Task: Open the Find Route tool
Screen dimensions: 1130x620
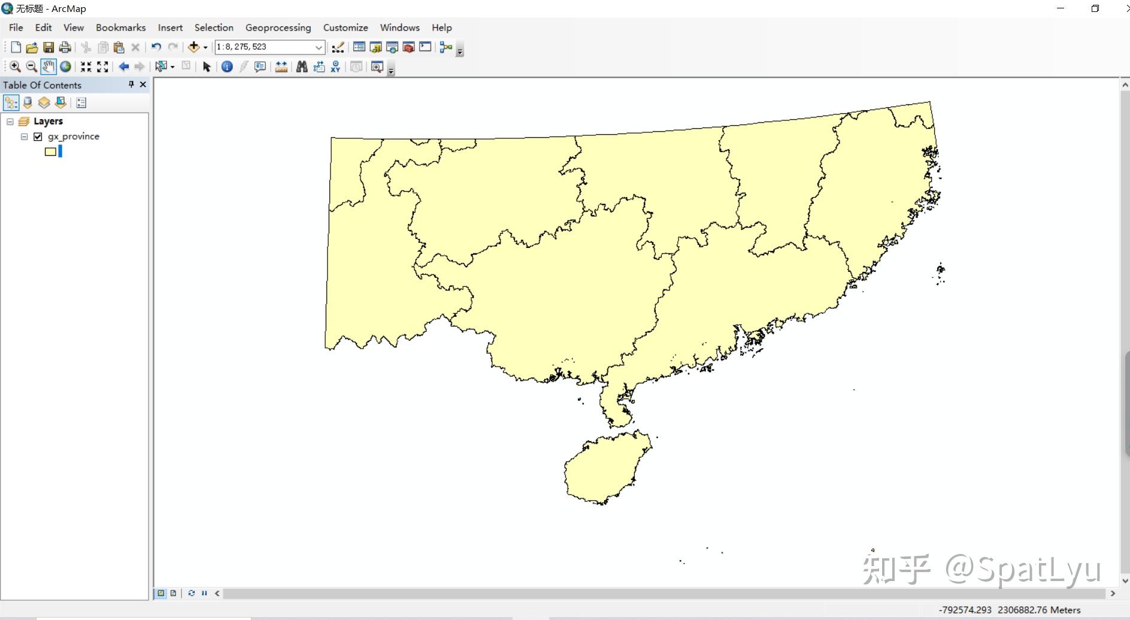Action: coord(319,67)
